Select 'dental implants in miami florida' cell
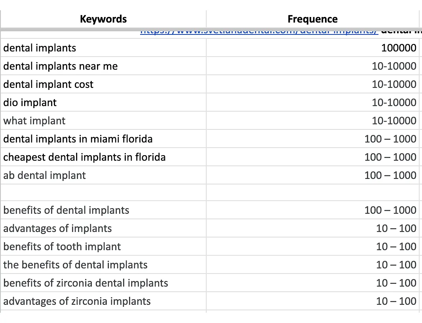 pyautogui.click(x=78, y=139)
